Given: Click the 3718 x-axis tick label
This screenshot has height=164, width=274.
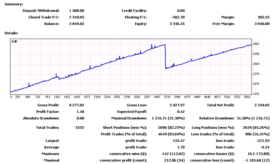Looking at the screenshot, I should (x=167, y=97).
